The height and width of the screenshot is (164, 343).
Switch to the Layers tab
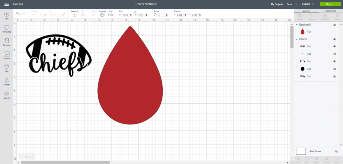(306, 11)
